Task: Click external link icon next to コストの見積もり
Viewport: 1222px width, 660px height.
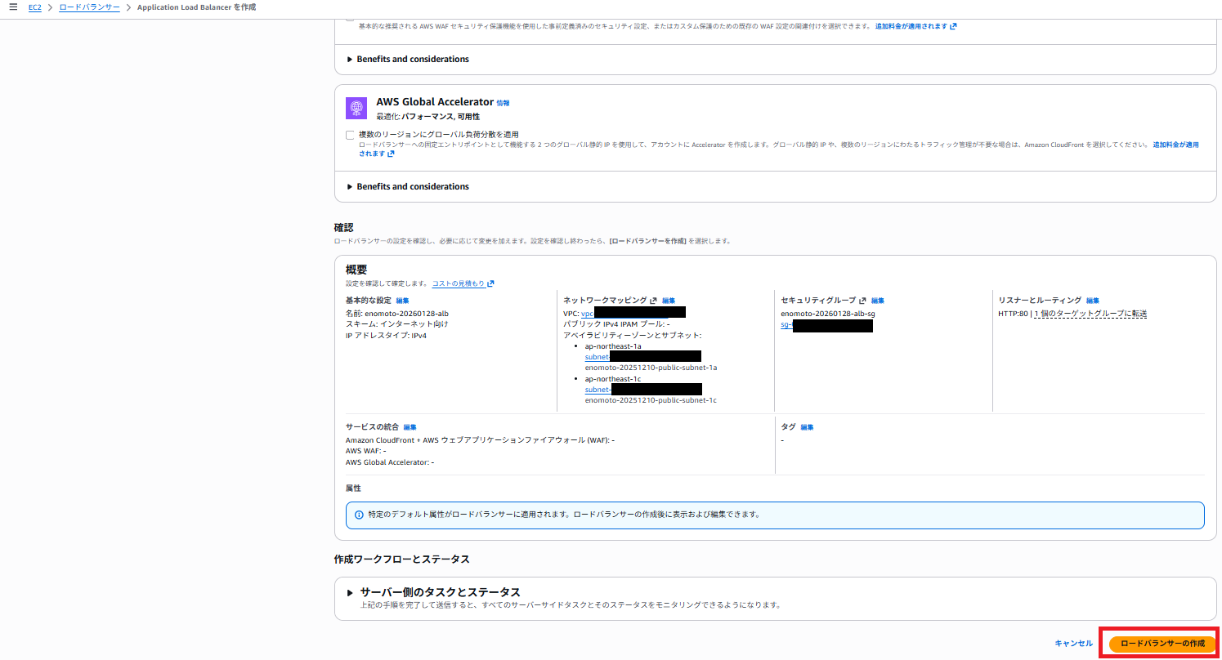Action: 490,283
